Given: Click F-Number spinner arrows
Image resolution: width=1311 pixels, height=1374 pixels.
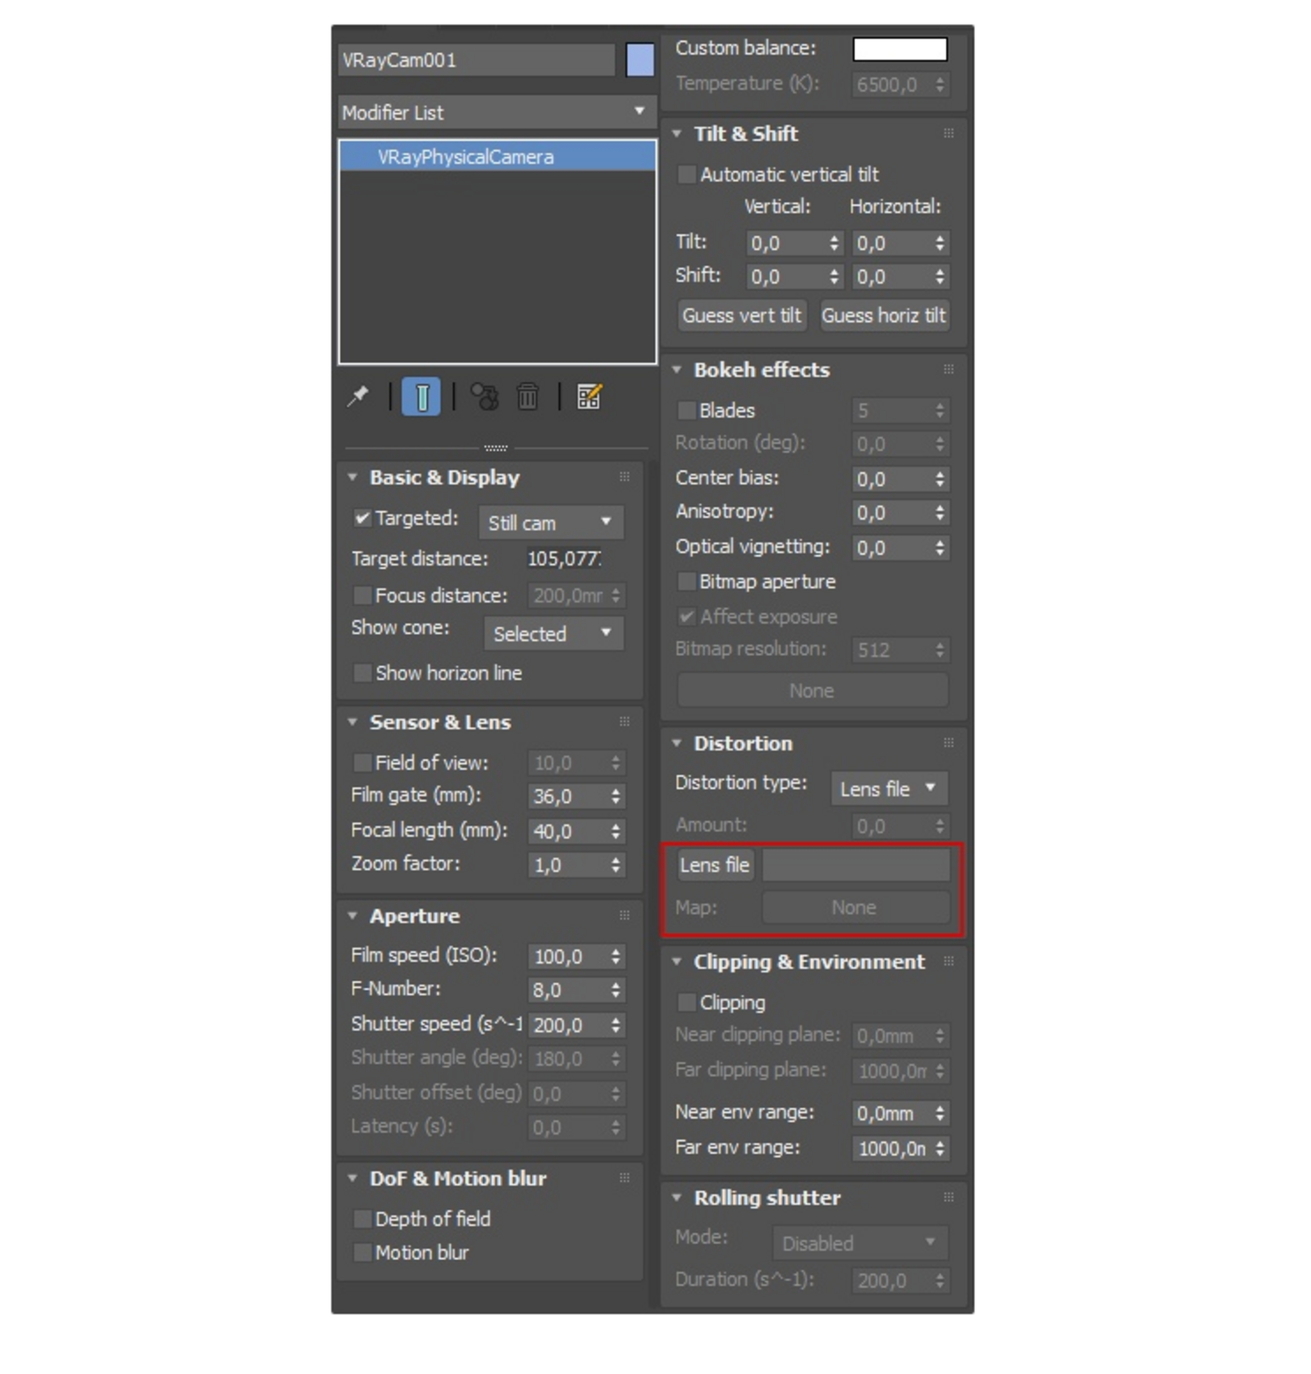Looking at the screenshot, I should [x=615, y=990].
